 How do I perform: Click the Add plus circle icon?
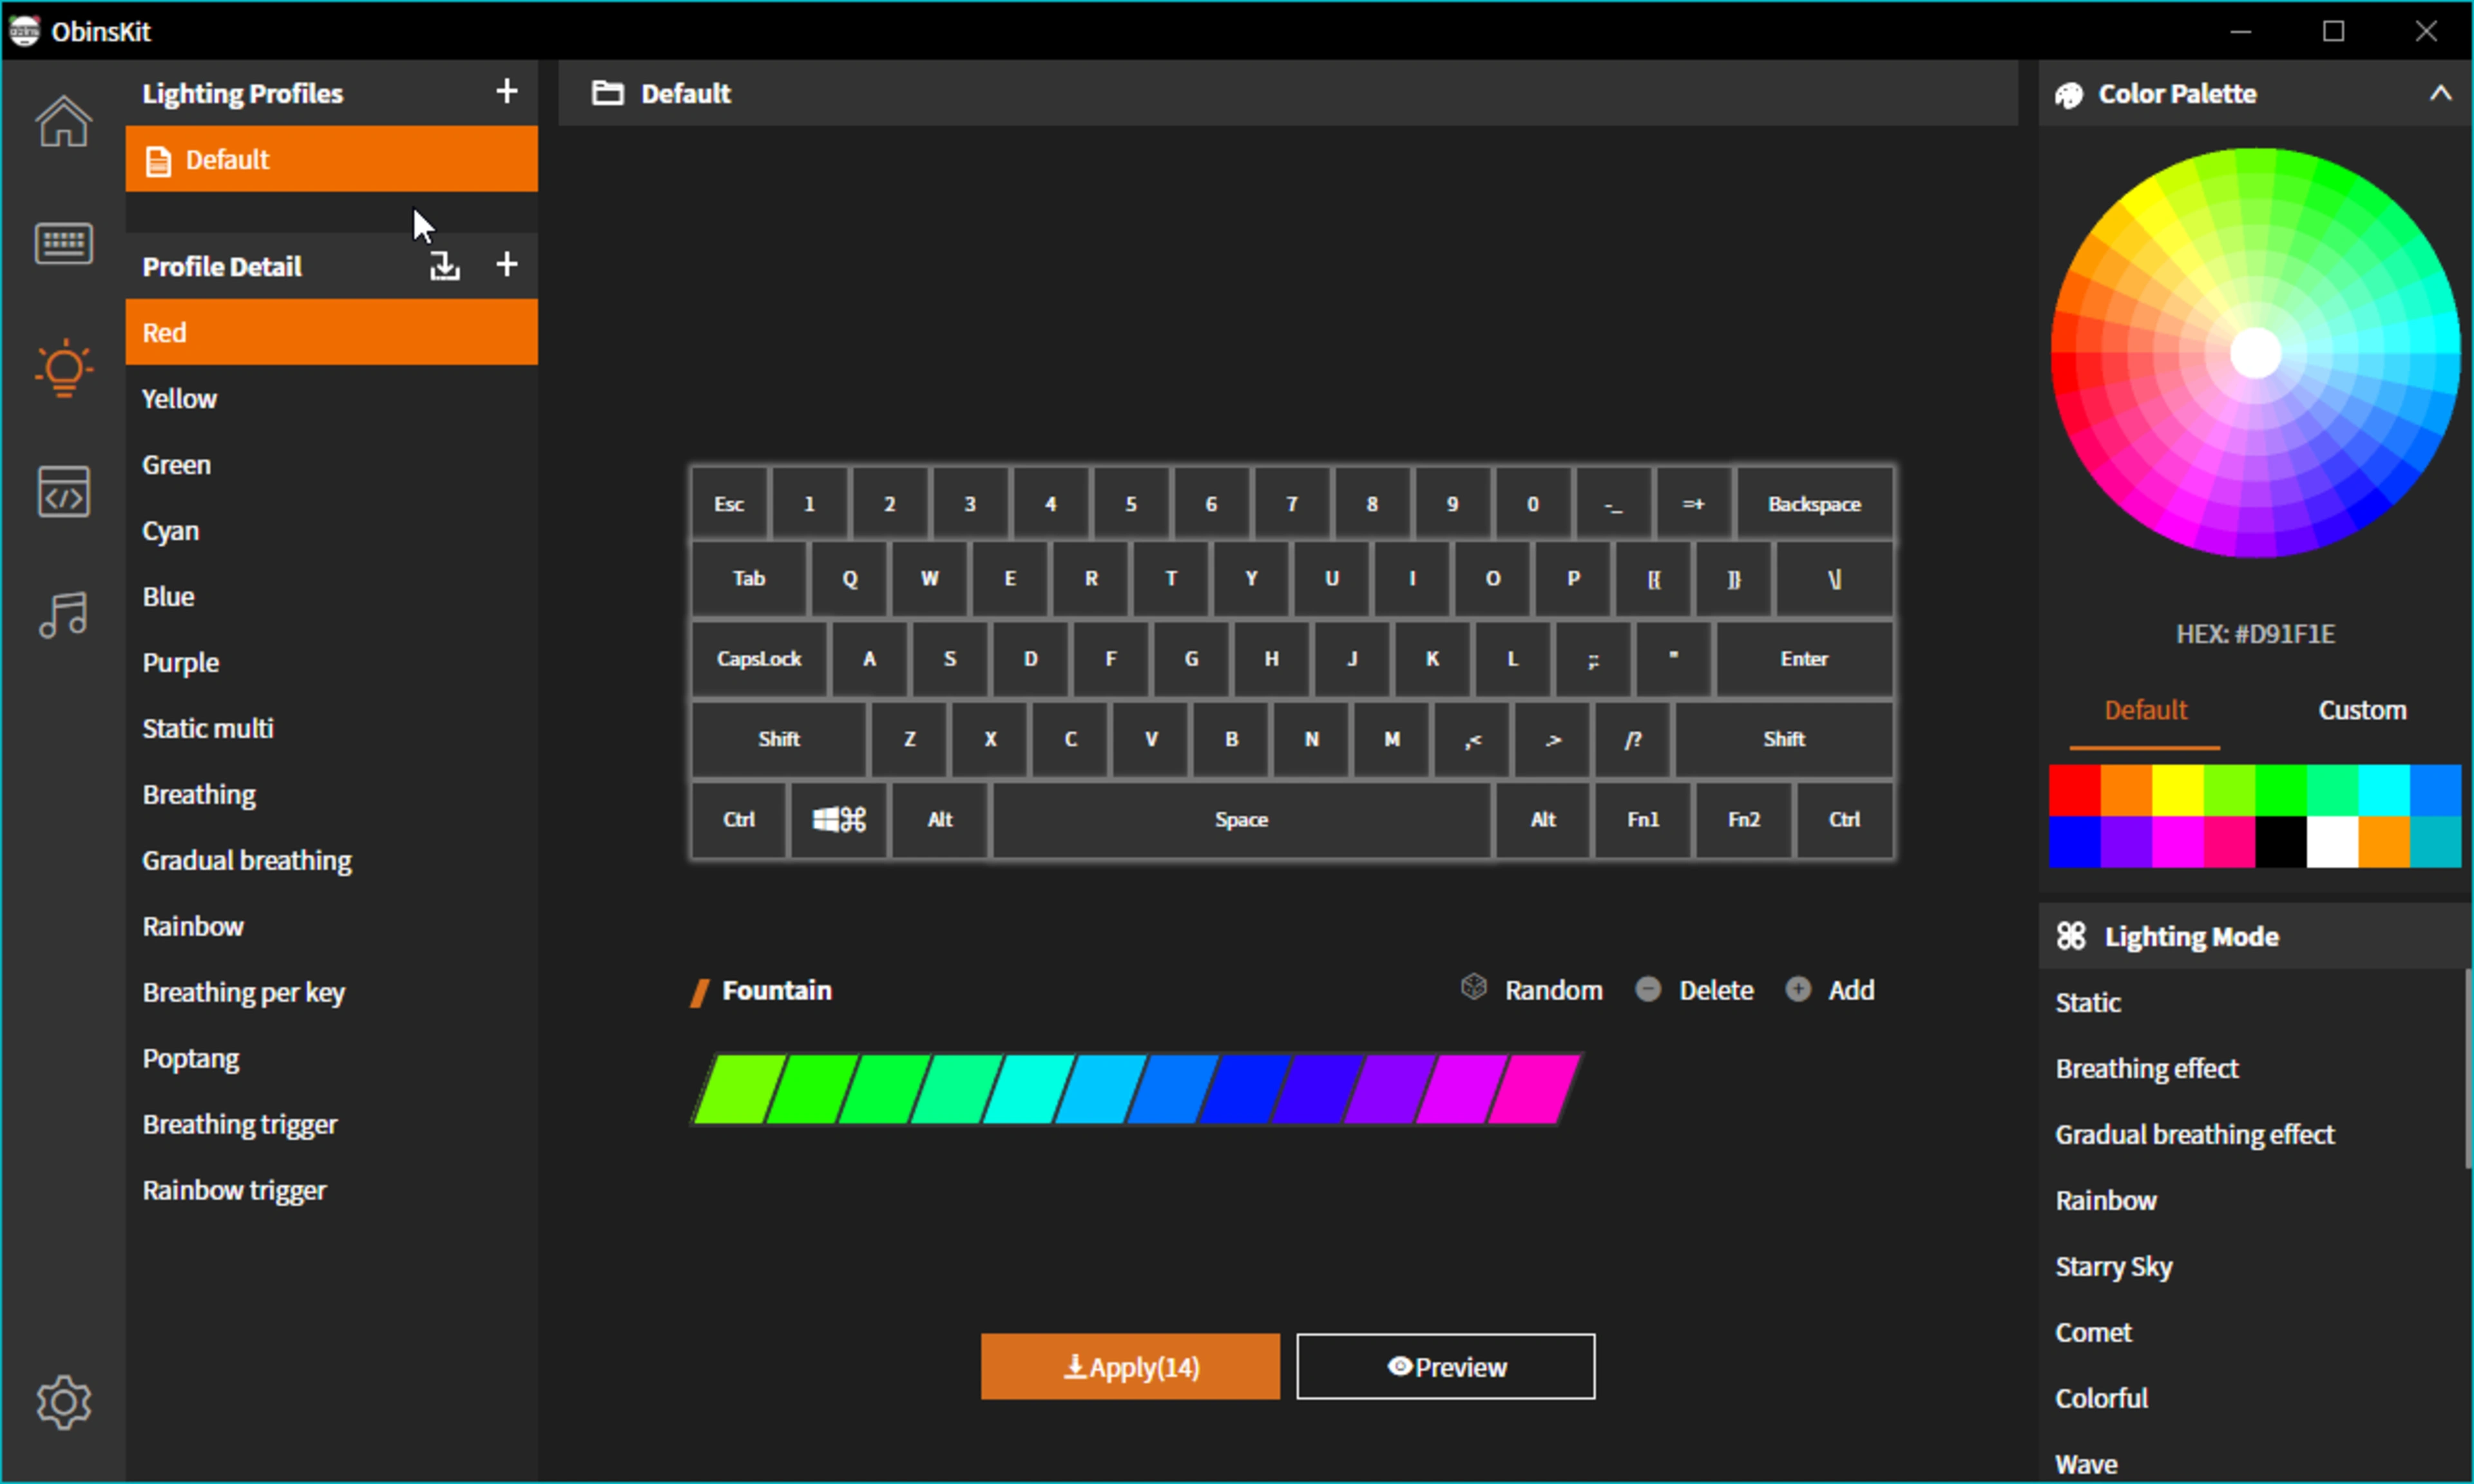coord(1798,989)
